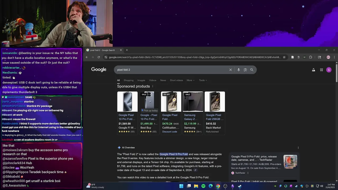This screenshot has width=338, height=190.
Task: Launch Spotify from taskbar
Action: pyautogui.click(x=203, y=186)
